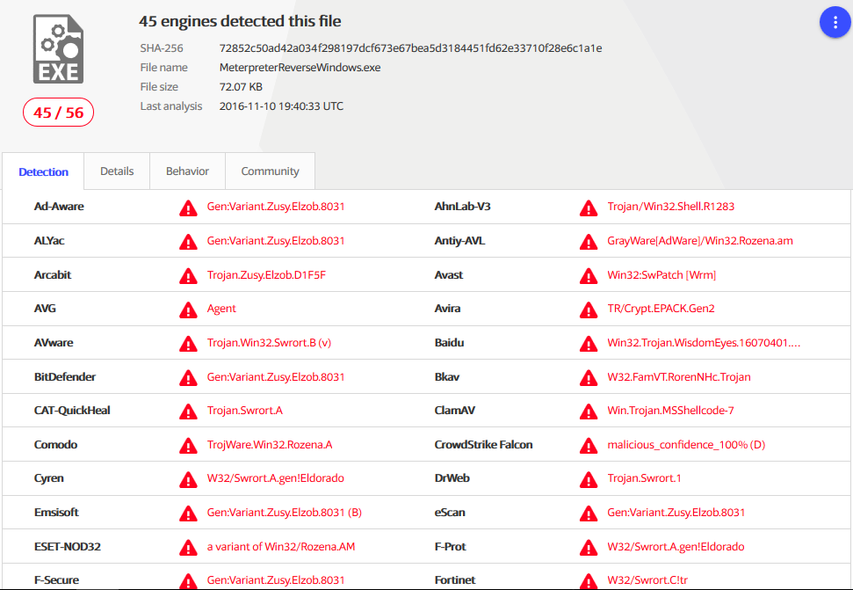Click the warning icon in the Cyren row

(x=188, y=479)
